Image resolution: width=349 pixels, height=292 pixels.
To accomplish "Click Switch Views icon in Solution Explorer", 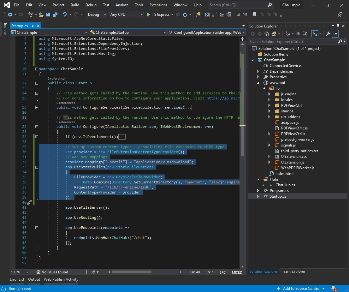I will [274, 34].
